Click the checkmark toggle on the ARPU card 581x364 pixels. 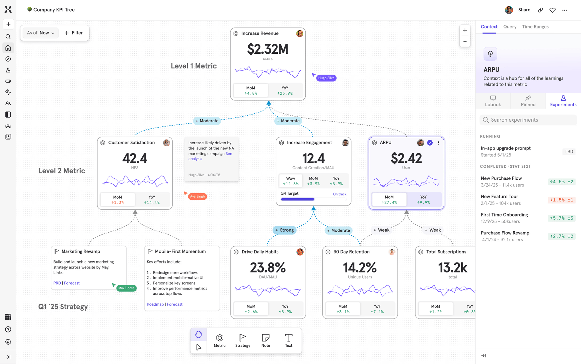430,143
